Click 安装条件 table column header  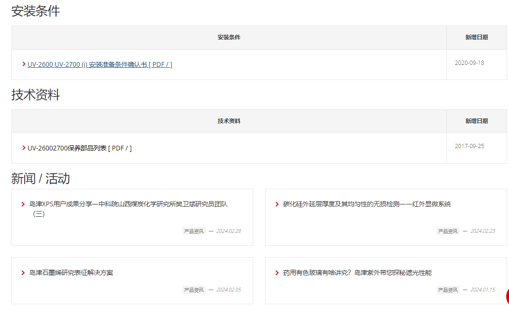click(x=229, y=37)
